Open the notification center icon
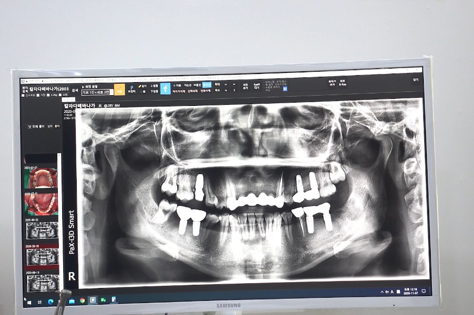 (x=424, y=291)
